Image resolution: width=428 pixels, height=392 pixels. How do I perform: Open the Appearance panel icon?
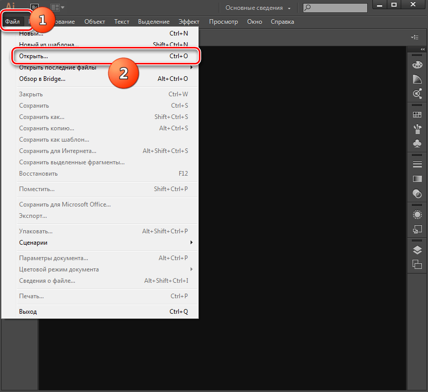(x=417, y=214)
